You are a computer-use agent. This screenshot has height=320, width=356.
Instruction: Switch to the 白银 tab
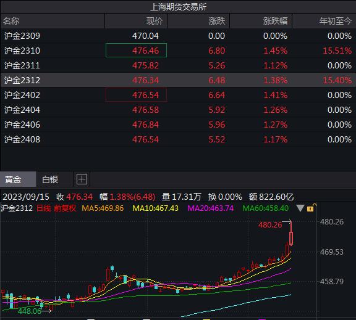(x=50, y=179)
